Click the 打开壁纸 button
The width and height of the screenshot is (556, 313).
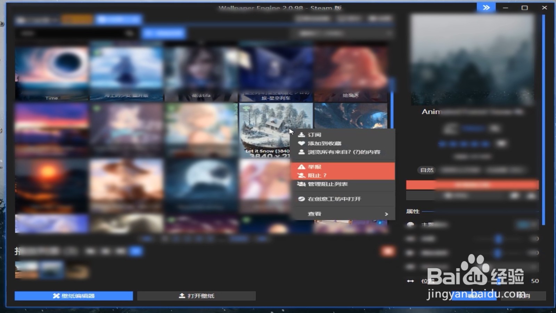click(197, 296)
